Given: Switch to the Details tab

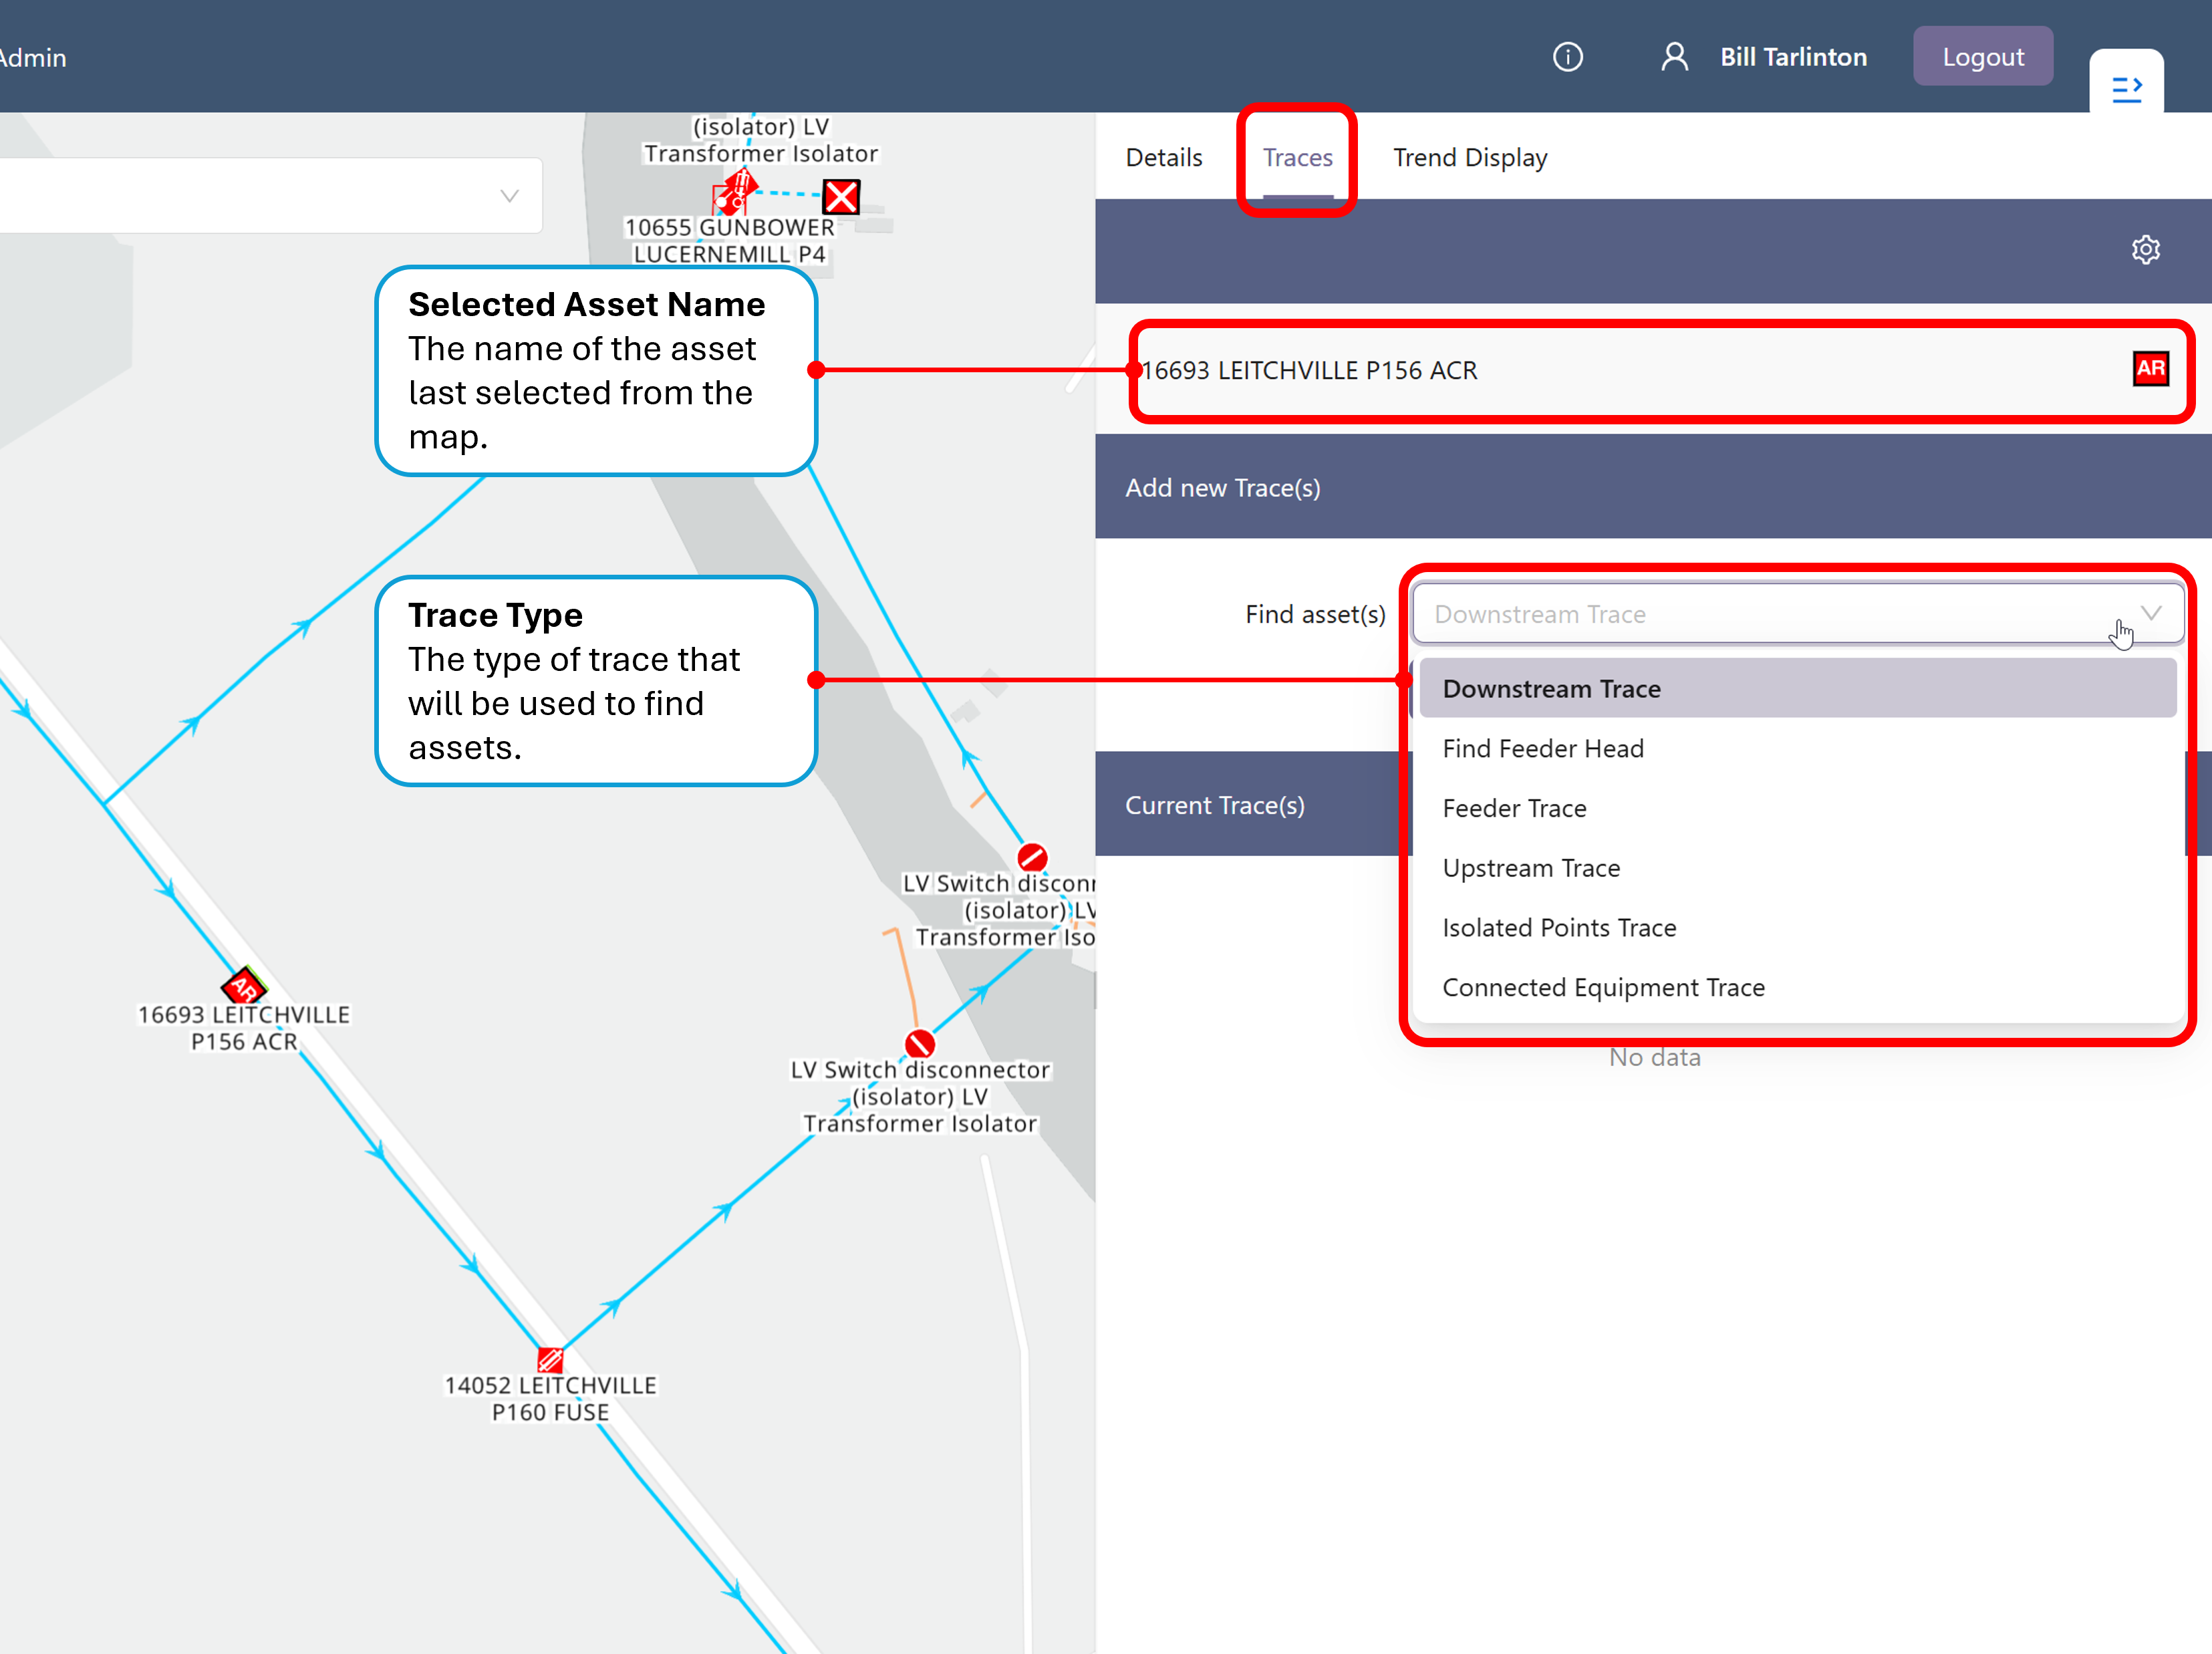Looking at the screenshot, I should point(1163,158).
